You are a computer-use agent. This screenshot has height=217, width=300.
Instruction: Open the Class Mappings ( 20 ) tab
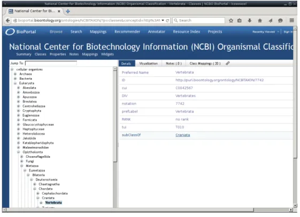pyautogui.click(x=205, y=64)
